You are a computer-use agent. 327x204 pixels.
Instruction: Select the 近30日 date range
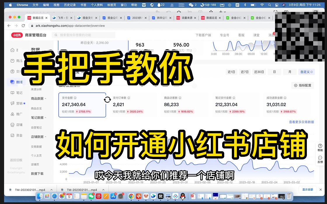(x=259, y=72)
